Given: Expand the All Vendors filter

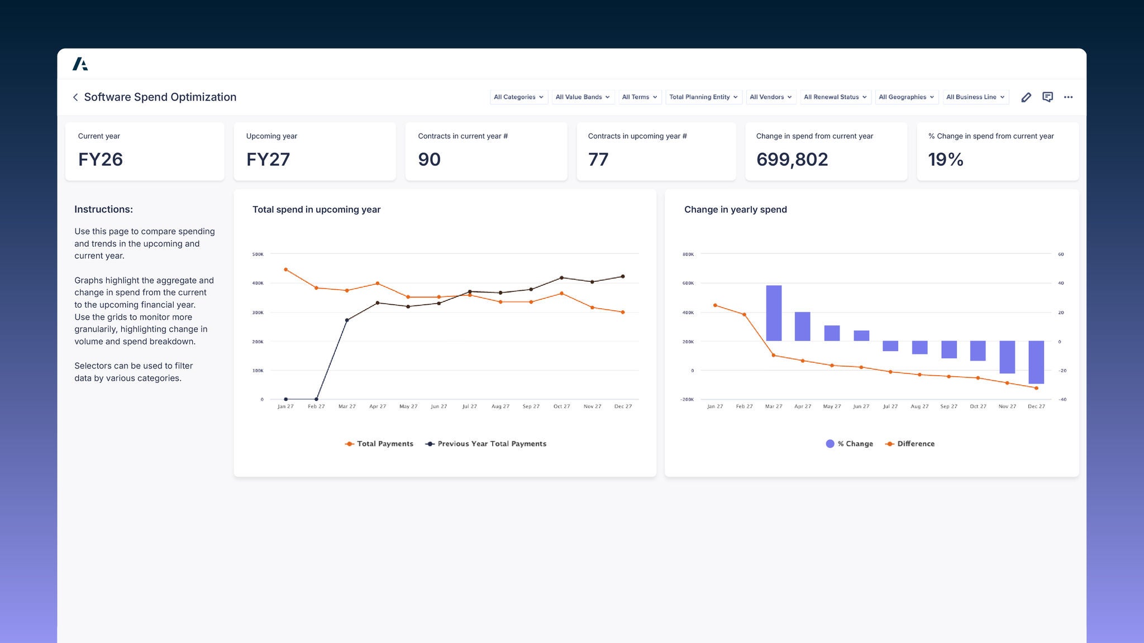Looking at the screenshot, I should (x=770, y=97).
